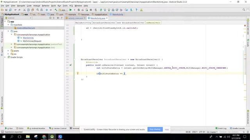Screen dimensions: 250x140
Task: Open the File menu
Action: click(x=2, y=6)
